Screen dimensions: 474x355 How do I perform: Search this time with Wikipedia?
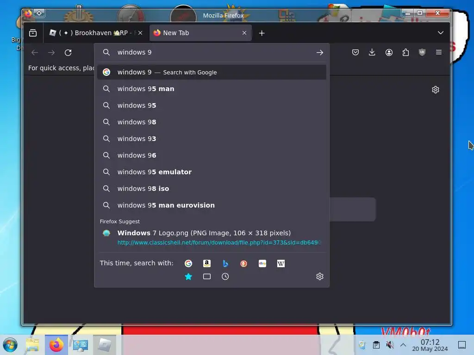[x=281, y=263]
